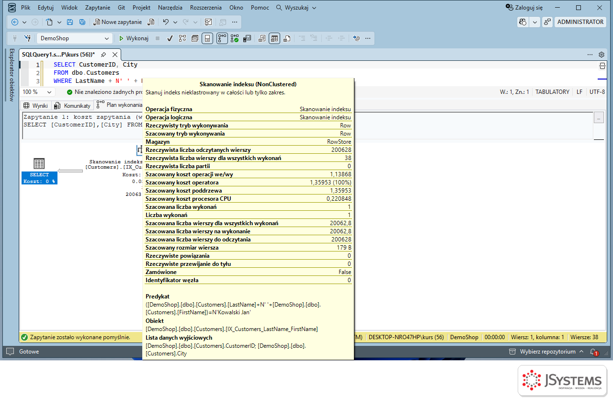Click the SELECT node in the execution plan
This screenshot has height=400, width=613.
point(39,171)
